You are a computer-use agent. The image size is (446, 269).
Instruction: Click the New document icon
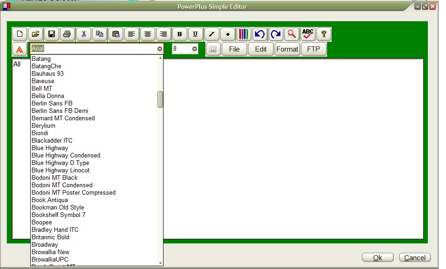(20, 34)
